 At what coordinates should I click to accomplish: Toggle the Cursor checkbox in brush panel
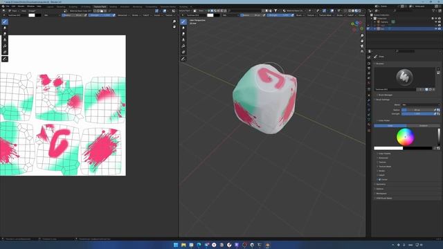(379, 180)
